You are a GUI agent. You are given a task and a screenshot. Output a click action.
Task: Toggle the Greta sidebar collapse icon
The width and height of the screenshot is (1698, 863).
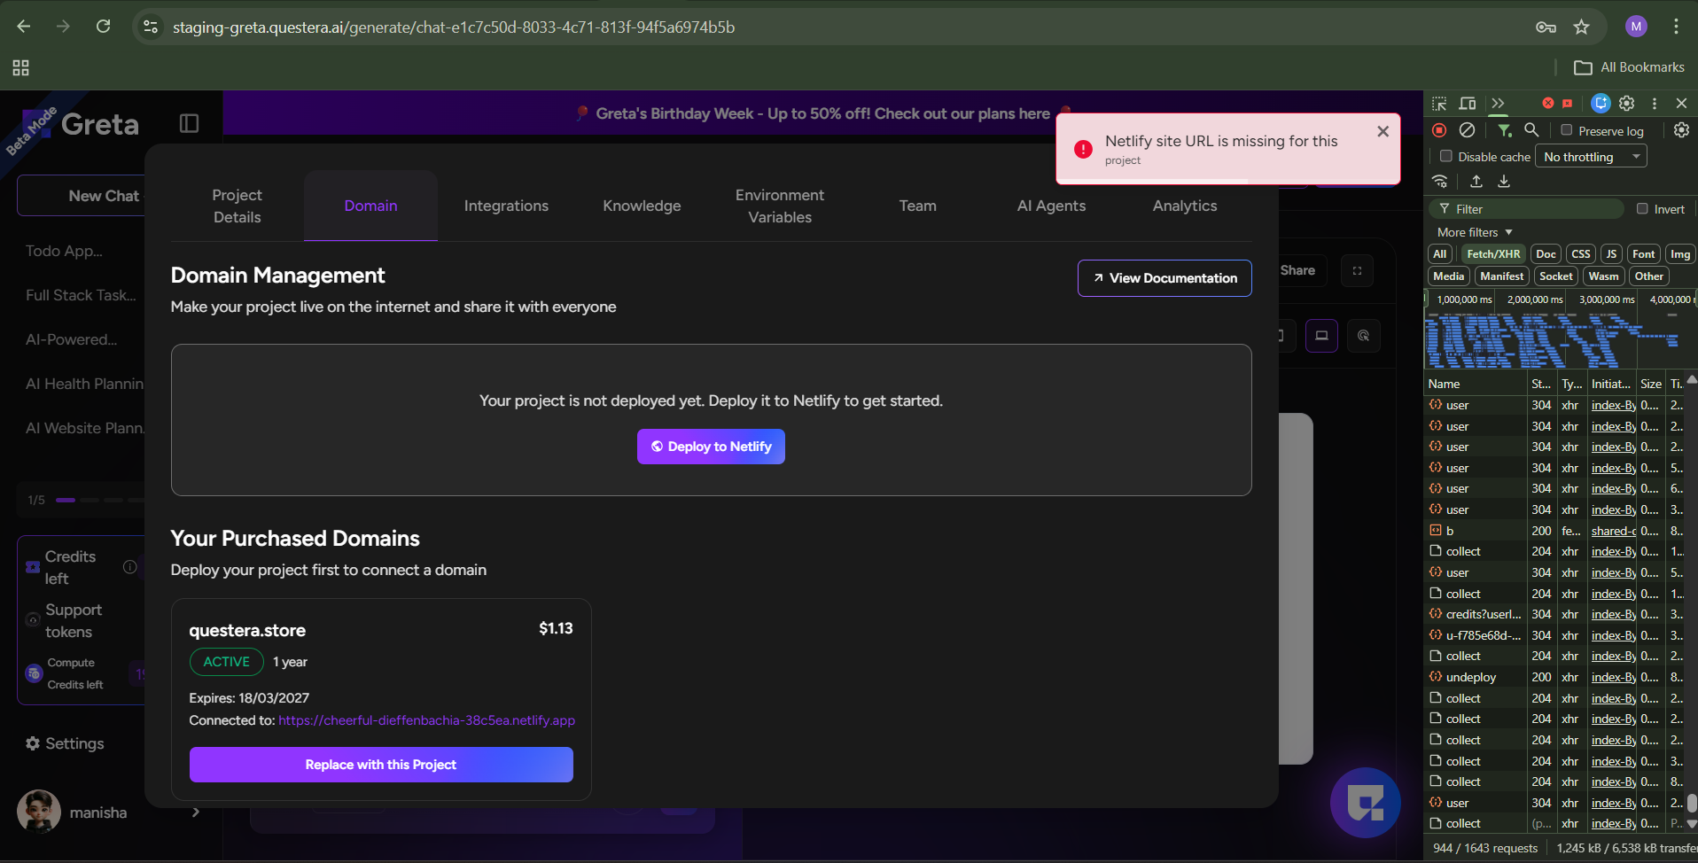point(189,123)
